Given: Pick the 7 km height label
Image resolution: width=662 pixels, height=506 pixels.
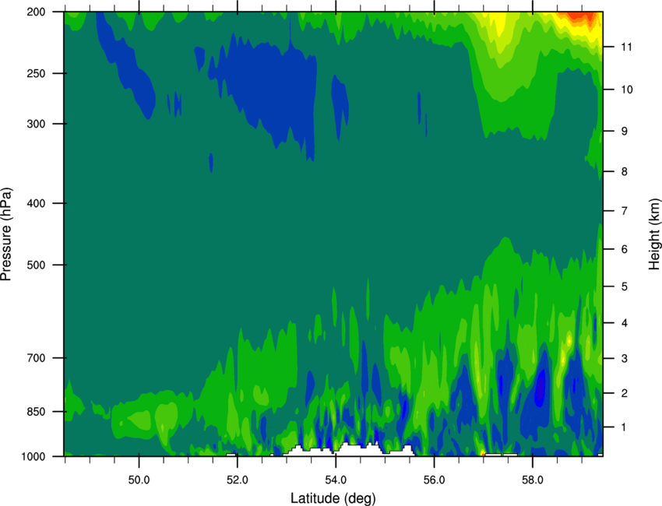Looking at the screenshot, I should click(x=625, y=211).
